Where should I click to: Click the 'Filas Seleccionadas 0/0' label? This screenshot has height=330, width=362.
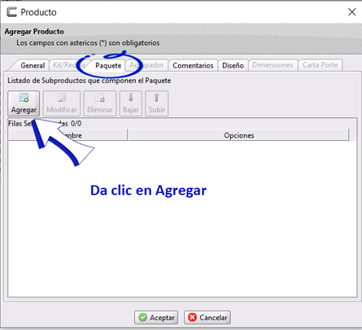coord(44,123)
